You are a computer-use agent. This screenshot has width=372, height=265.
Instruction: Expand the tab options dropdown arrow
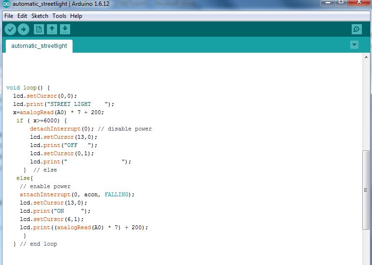coord(354,45)
